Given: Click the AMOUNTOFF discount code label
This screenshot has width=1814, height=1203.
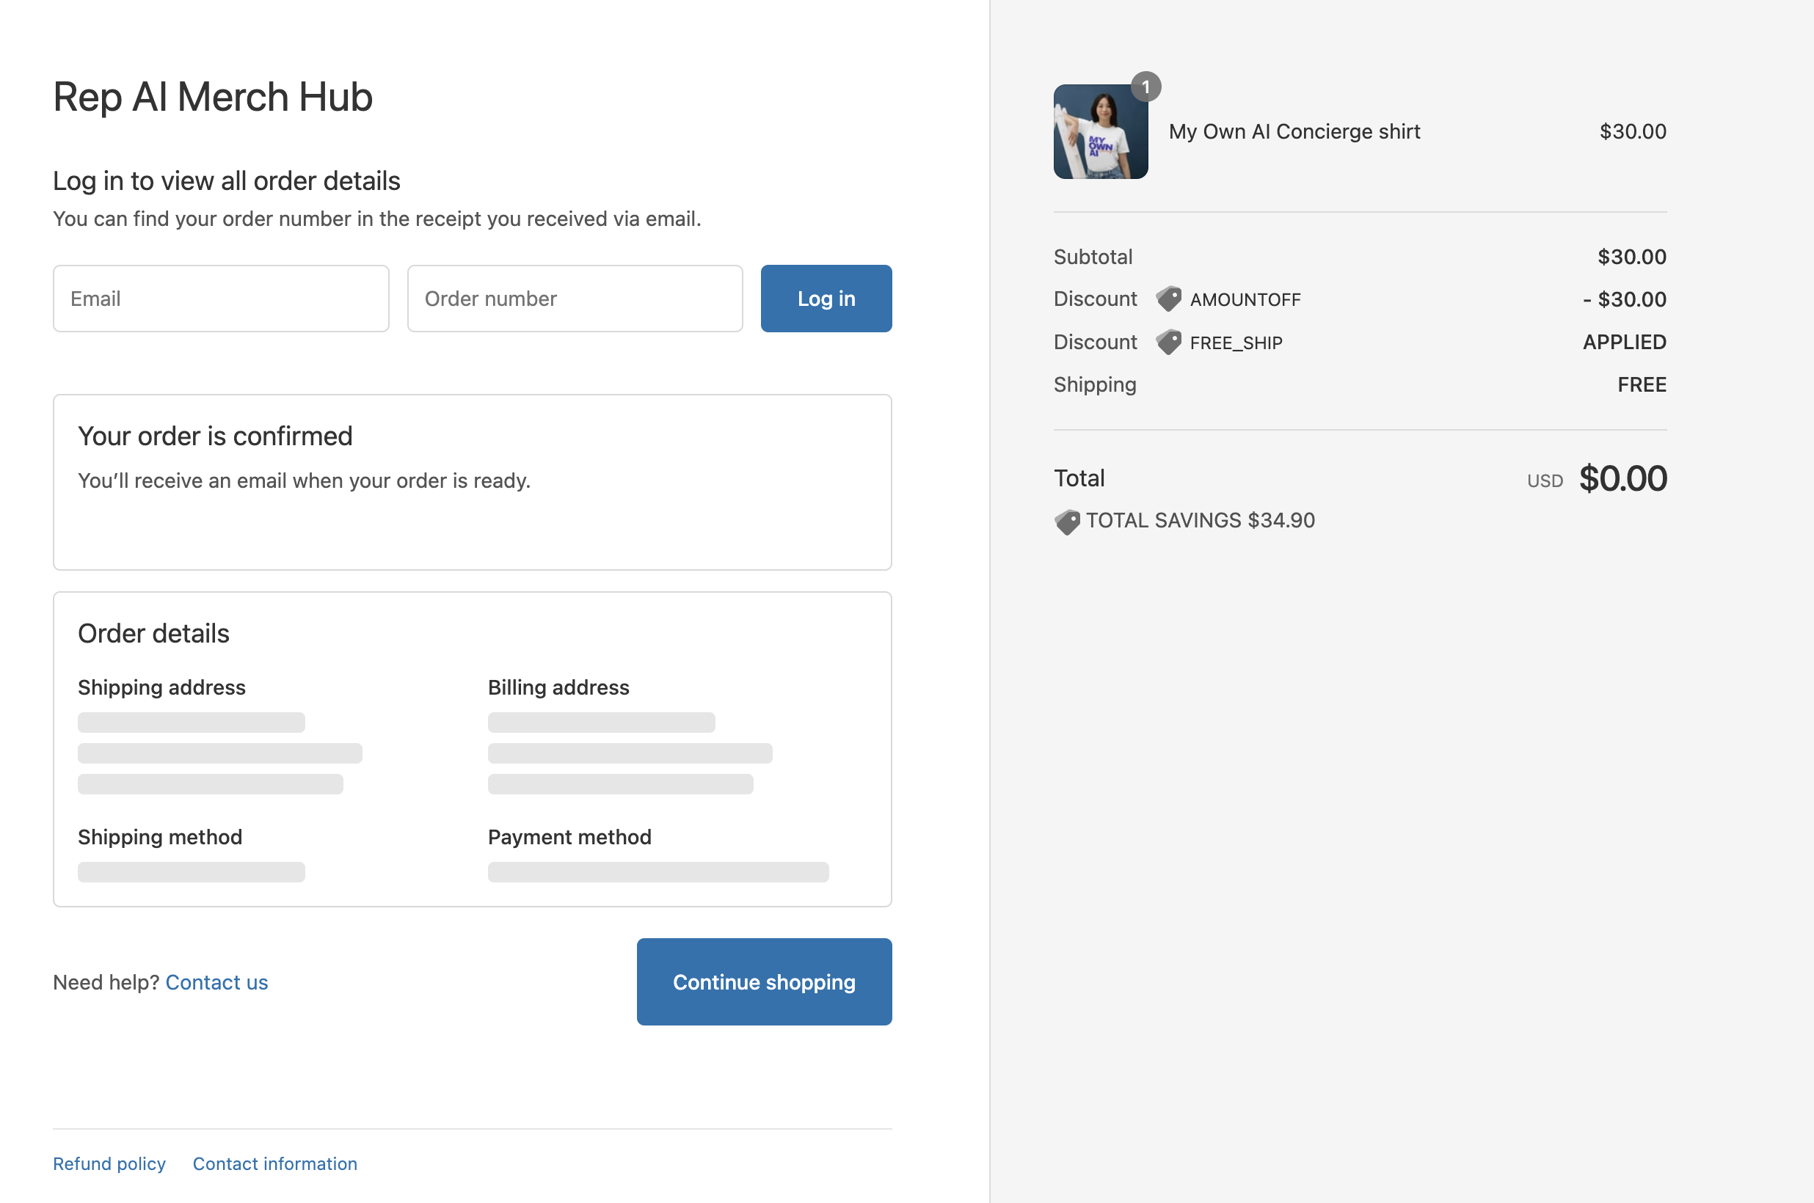Looking at the screenshot, I should coord(1245,300).
